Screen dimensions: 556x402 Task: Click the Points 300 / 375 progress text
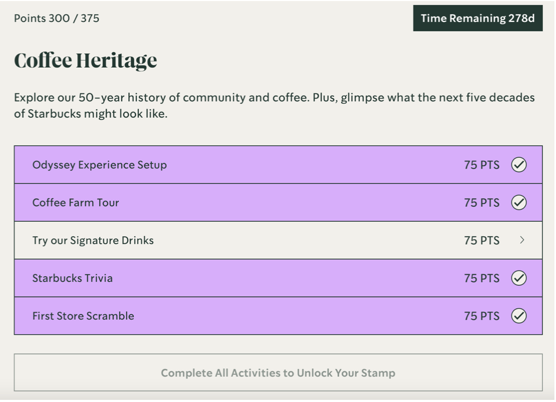(56, 18)
